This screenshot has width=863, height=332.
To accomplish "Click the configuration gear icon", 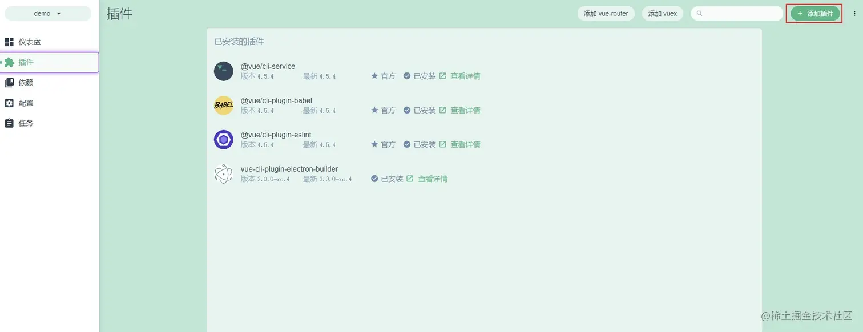I will coord(9,103).
